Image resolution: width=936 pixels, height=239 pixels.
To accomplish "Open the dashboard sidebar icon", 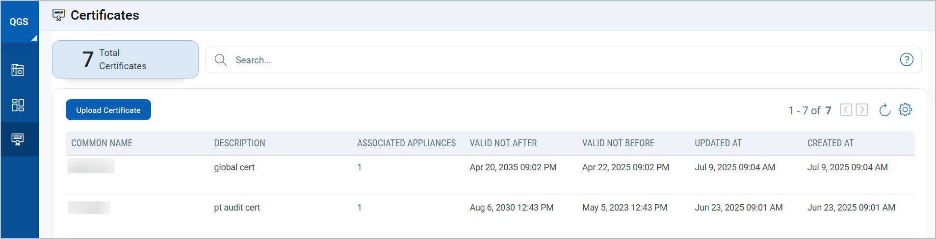I will [18, 105].
